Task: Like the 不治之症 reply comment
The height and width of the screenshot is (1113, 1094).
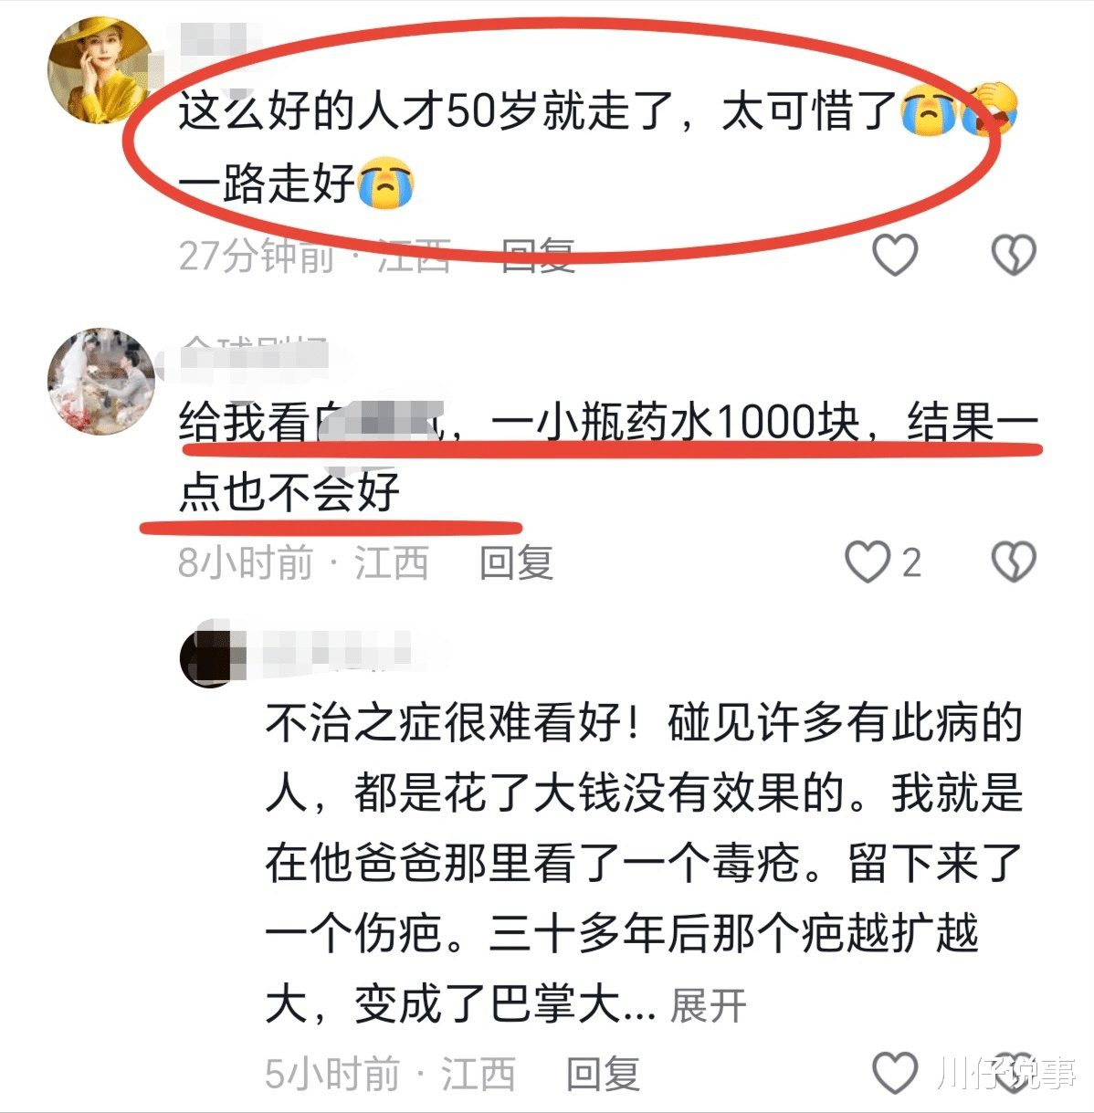Action: (895, 1073)
